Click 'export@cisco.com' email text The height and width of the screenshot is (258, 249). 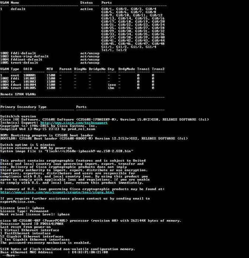pos(18,202)
